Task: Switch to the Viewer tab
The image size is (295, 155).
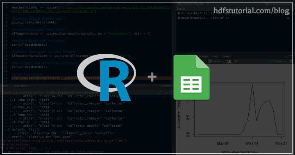Action: coord(226,56)
